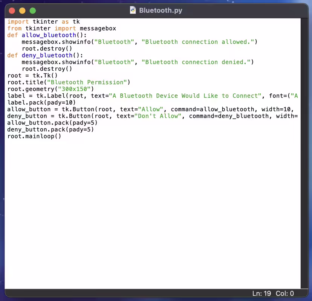The image size is (312, 301).
Task: Click the text "A Bluetooth Device Would Like to Connect"
Action: tap(185, 96)
